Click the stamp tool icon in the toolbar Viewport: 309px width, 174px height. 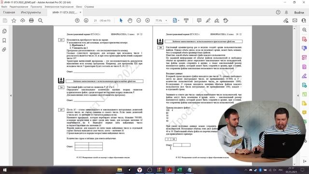[x=226, y=20]
